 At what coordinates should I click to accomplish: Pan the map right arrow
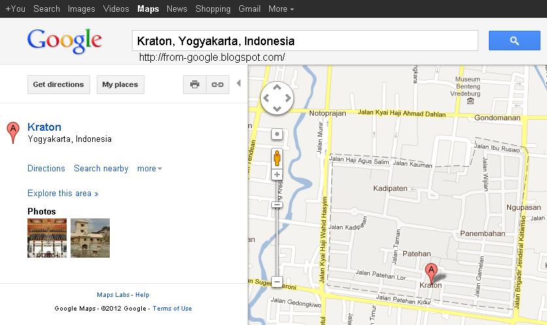[x=288, y=98]
